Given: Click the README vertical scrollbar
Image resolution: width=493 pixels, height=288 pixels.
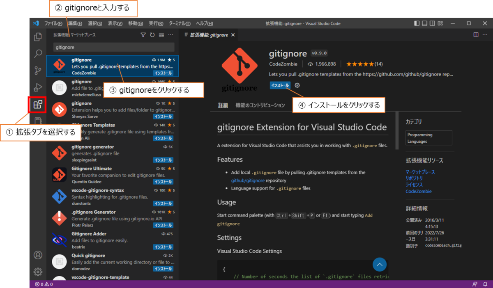Looking at the screenshot, I should tap(397, 130).
